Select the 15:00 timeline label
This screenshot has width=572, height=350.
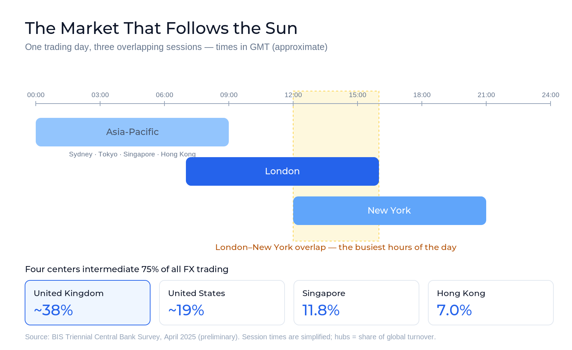coord(357,95)
